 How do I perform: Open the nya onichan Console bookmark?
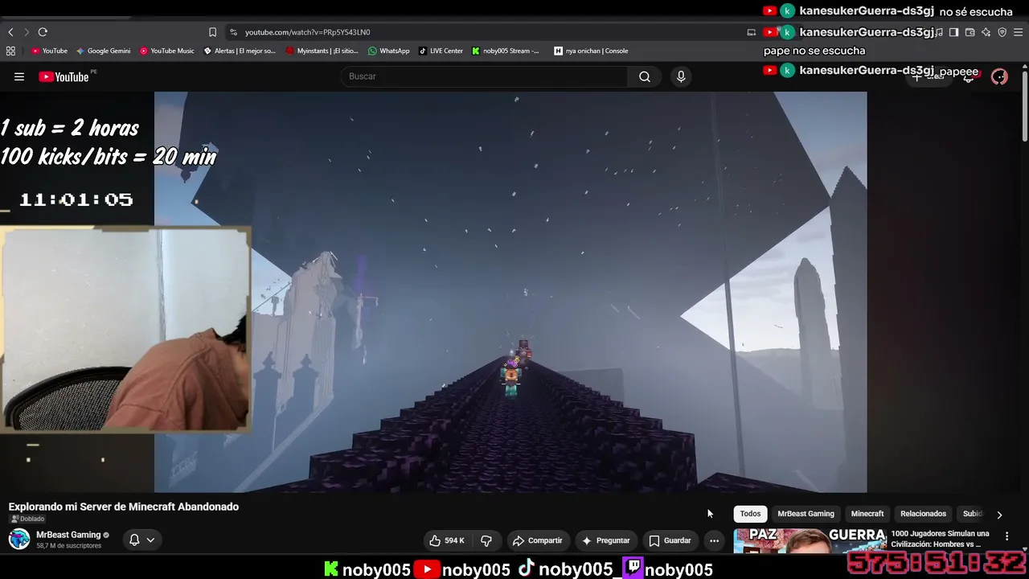[x=591, y=51]
